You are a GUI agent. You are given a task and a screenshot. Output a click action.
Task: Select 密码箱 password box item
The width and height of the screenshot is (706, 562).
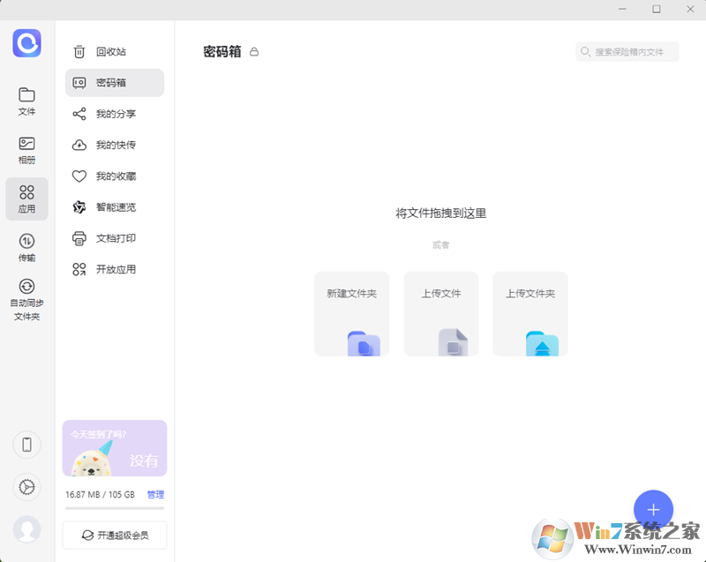coord(115,83)
